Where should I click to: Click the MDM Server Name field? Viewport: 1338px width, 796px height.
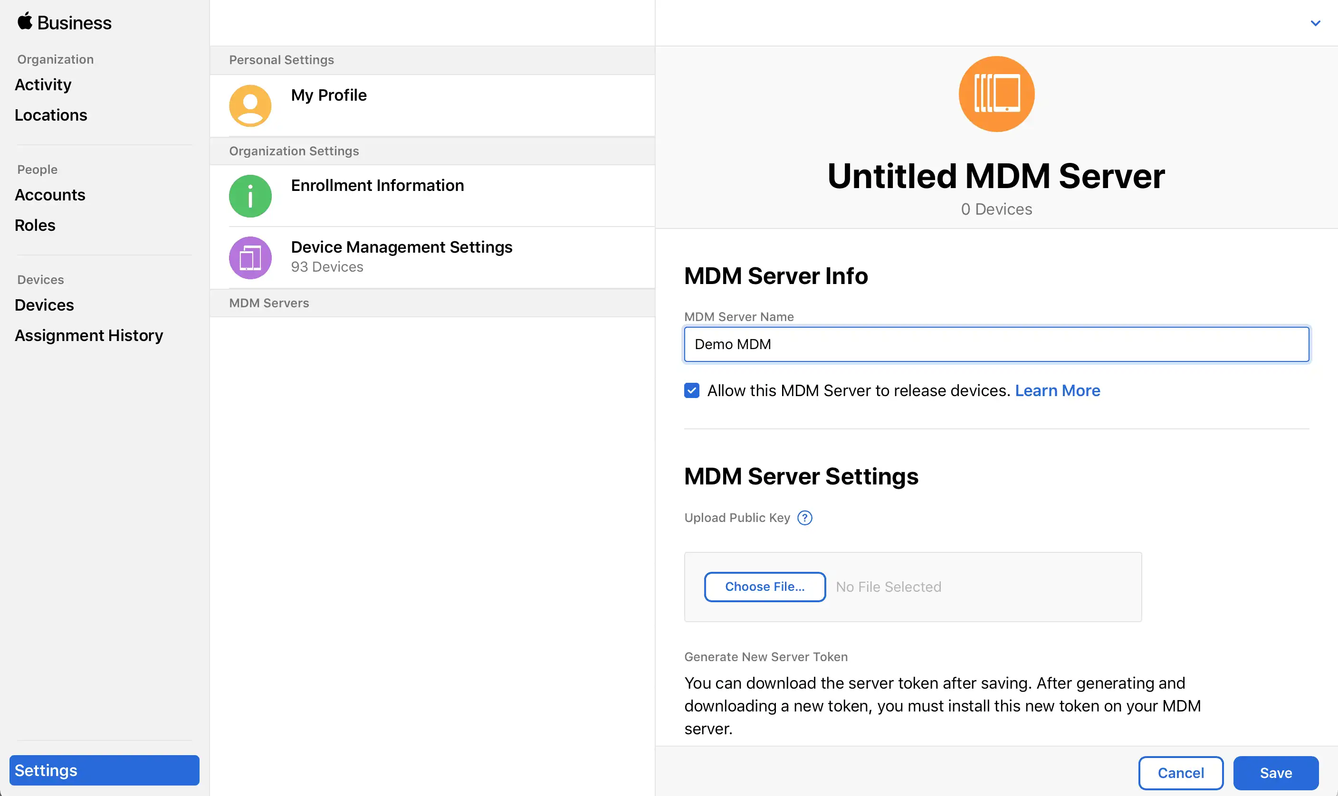tap(996, 344)
